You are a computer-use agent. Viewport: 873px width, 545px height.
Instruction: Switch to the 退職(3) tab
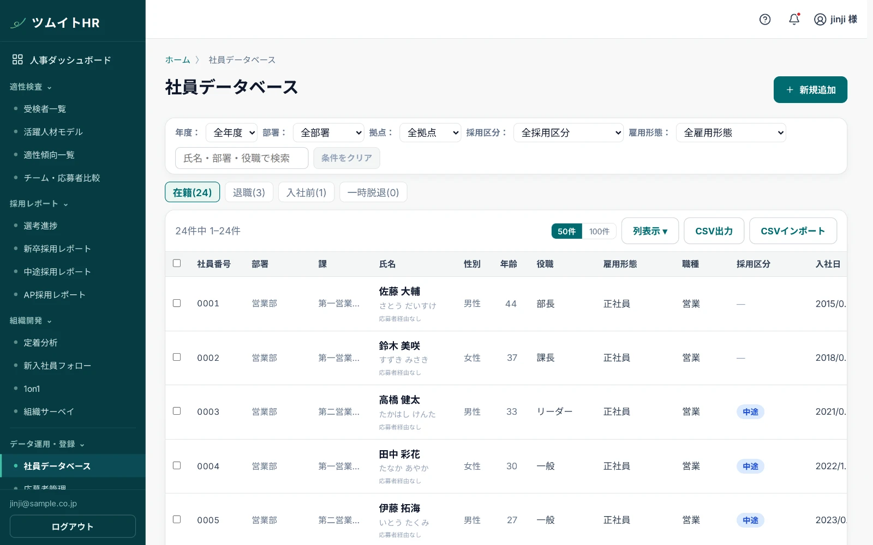coord(249,192)
